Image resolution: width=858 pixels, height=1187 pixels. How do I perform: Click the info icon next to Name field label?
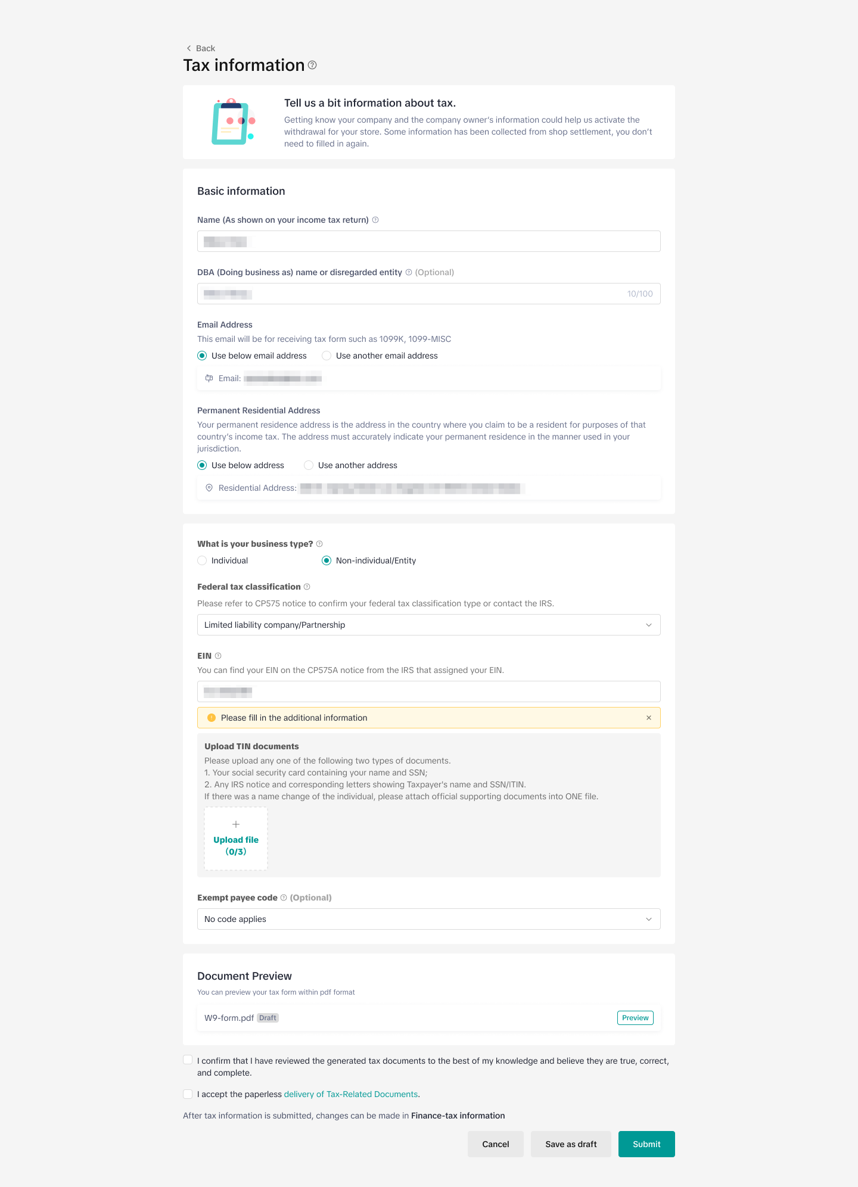tap(375, 220)
